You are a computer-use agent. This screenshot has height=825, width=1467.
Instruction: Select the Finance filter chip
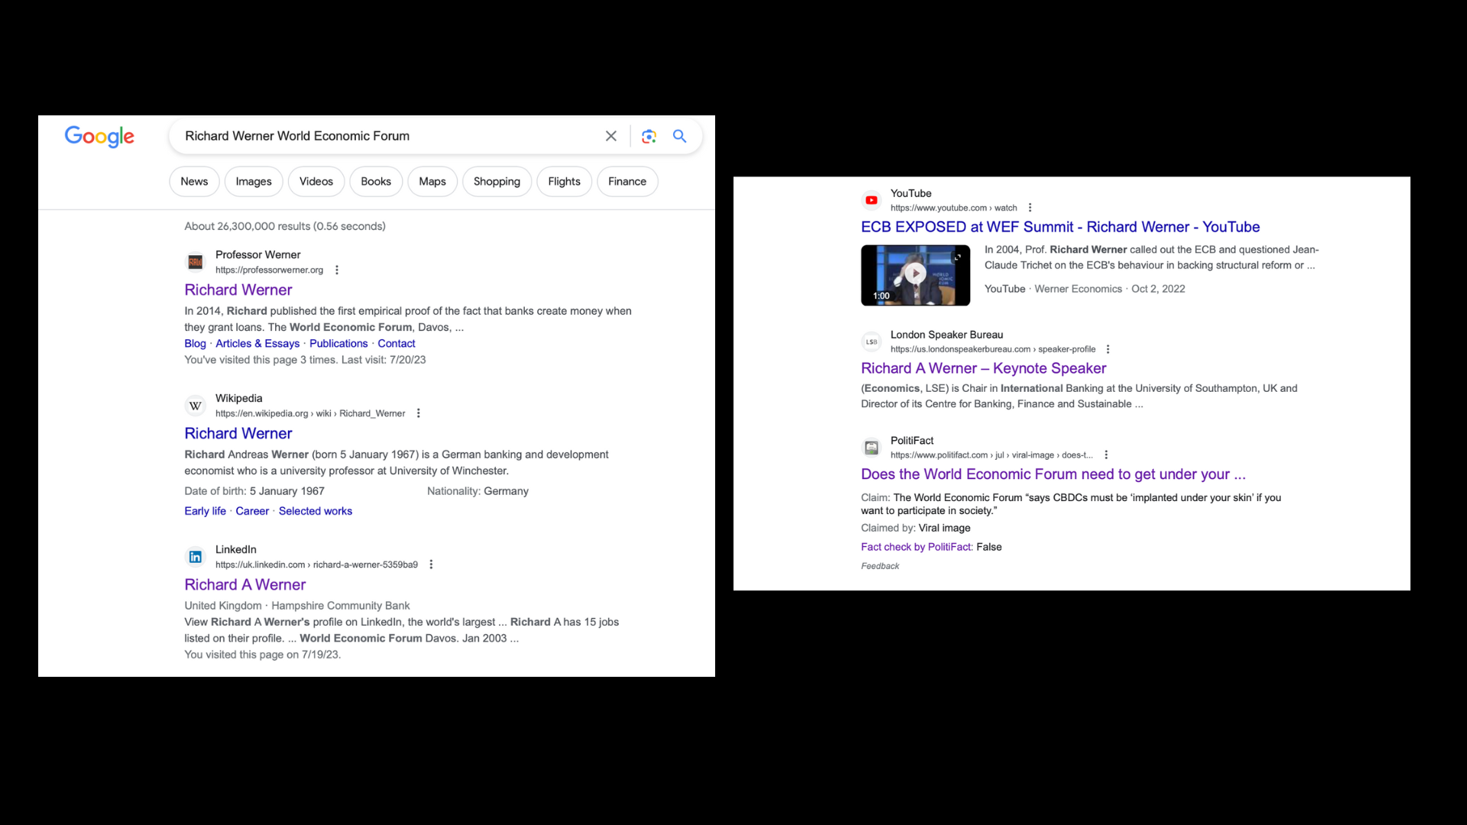(627, 182)
